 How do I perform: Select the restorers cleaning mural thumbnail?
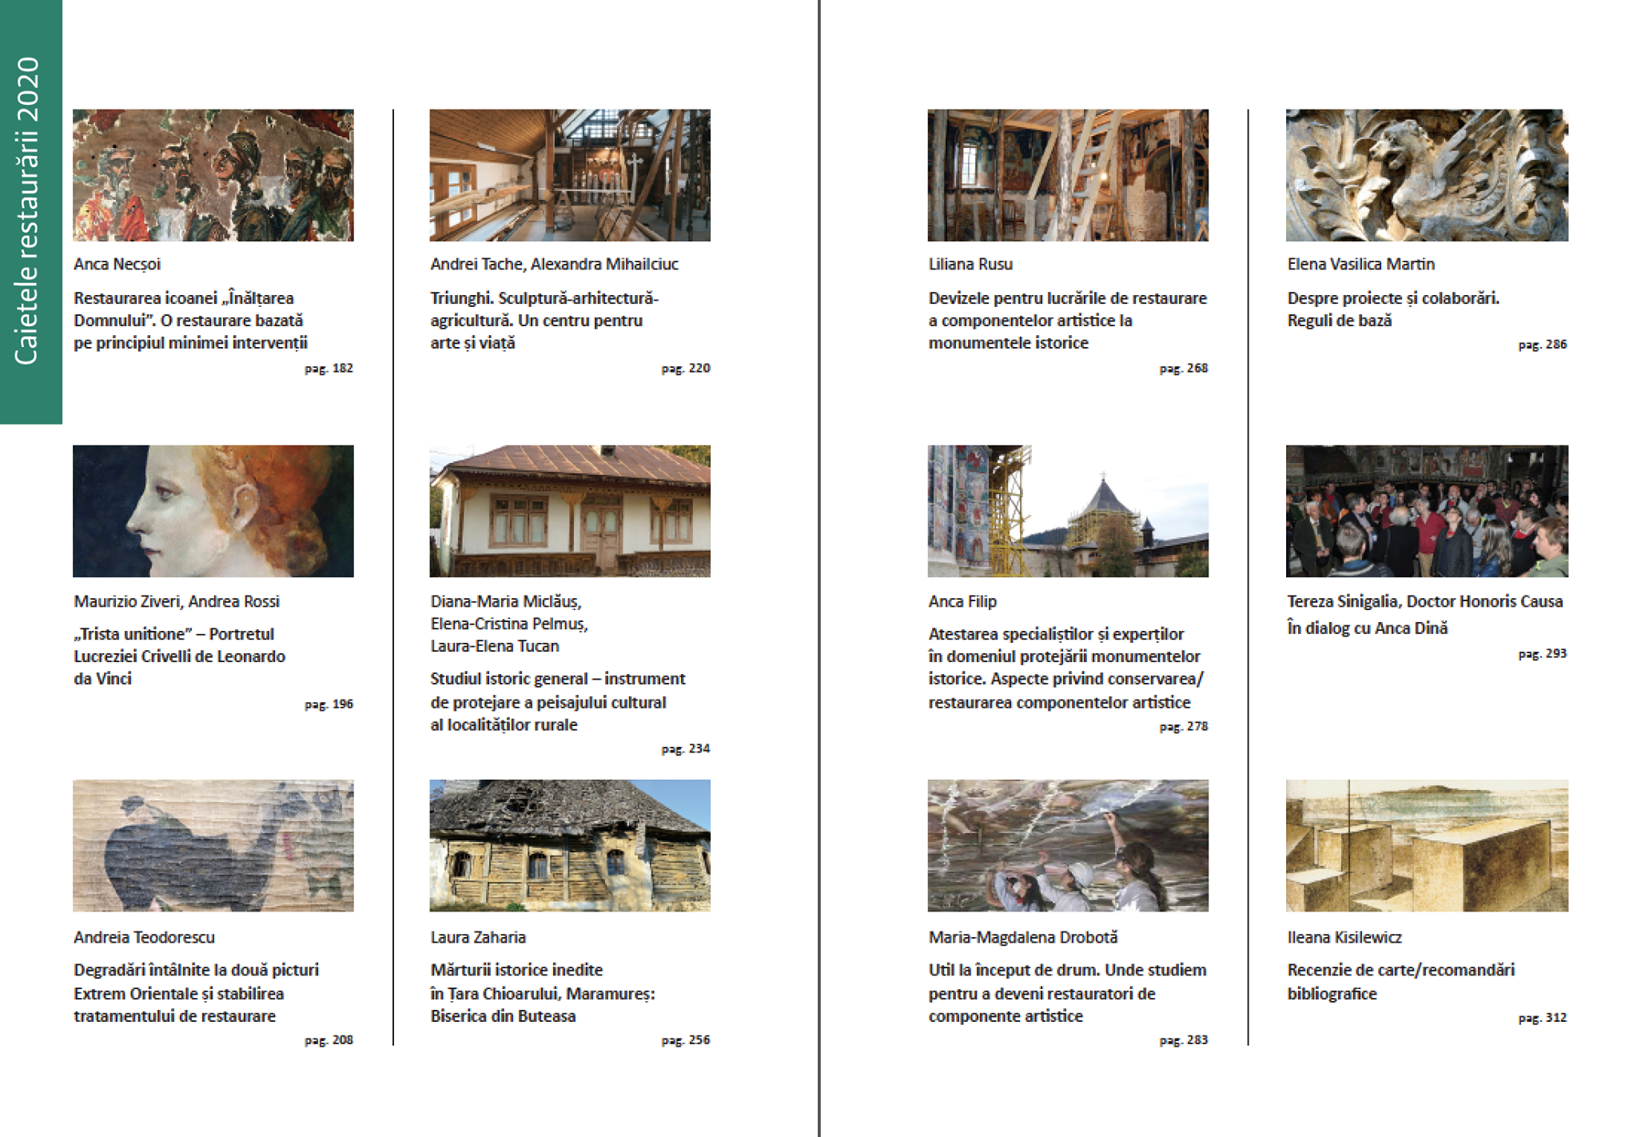pos(1067,845)
